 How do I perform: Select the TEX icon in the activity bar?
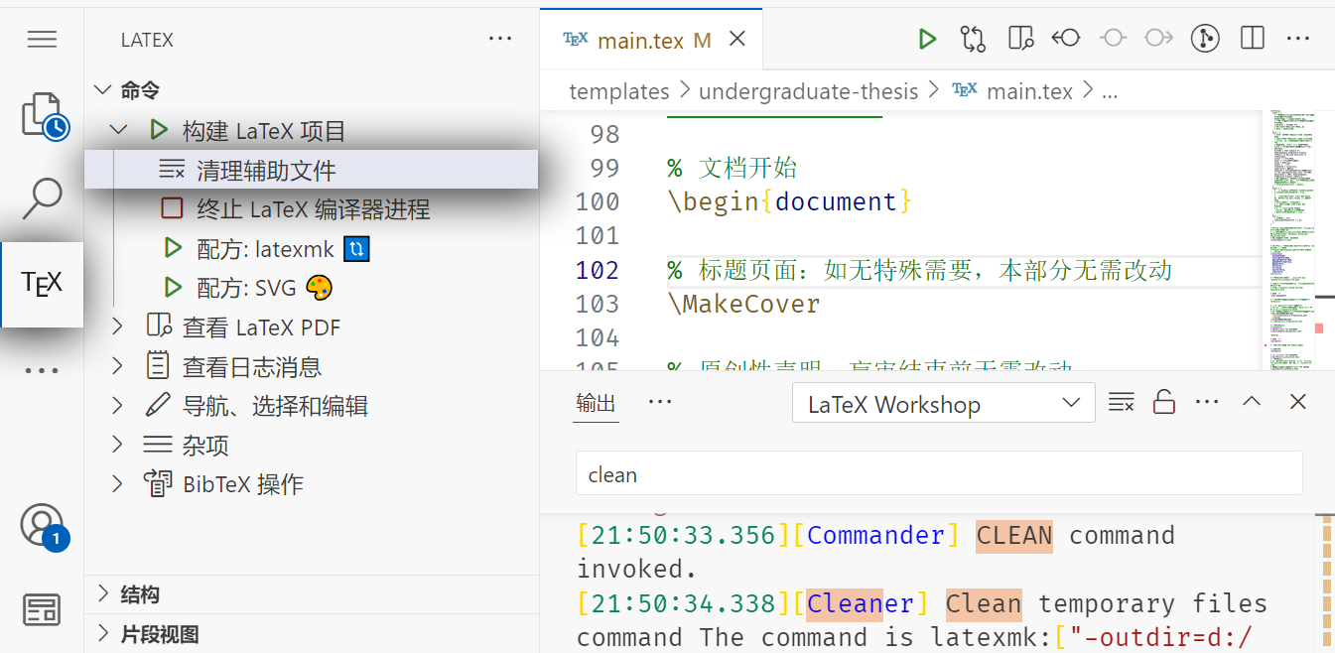[x=42, y=284]
